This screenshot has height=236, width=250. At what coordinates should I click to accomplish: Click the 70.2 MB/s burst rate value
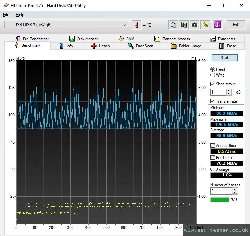coord(227,163)
